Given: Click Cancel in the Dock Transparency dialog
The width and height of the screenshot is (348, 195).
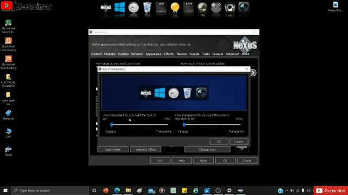Looking at the screenshot, I should pyautogui.click(x=239, y=141).
